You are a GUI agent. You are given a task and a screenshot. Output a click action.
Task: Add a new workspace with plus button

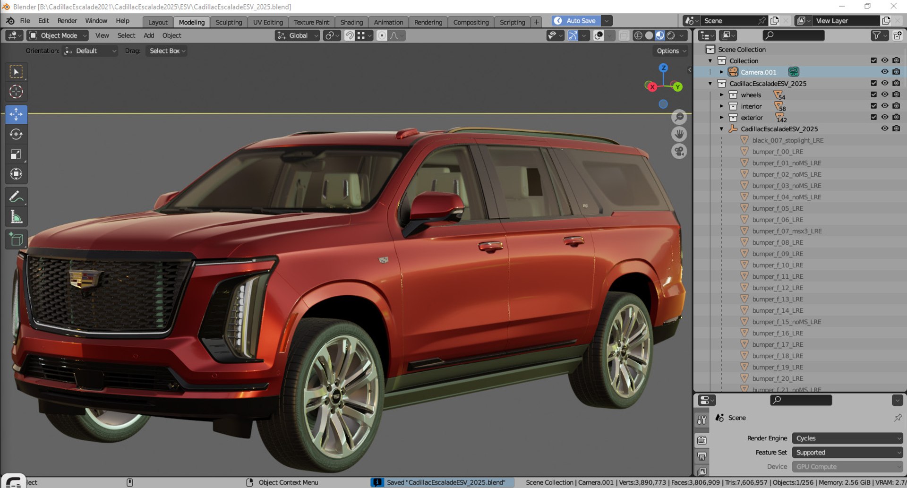tap(536, 22)
